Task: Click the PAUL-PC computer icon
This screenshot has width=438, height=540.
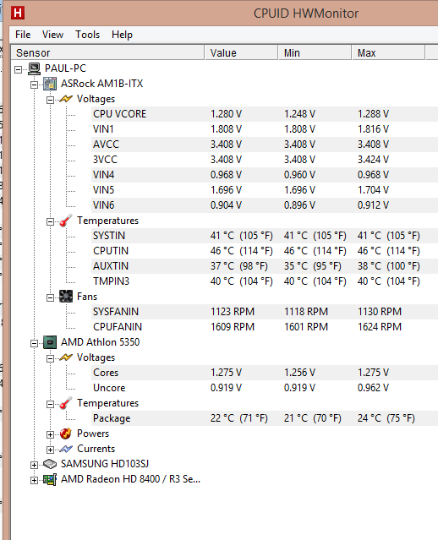Action: point(34,68)
